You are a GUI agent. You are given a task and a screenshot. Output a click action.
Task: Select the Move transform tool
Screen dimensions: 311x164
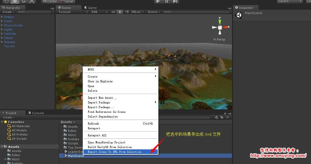click(15, 1)
